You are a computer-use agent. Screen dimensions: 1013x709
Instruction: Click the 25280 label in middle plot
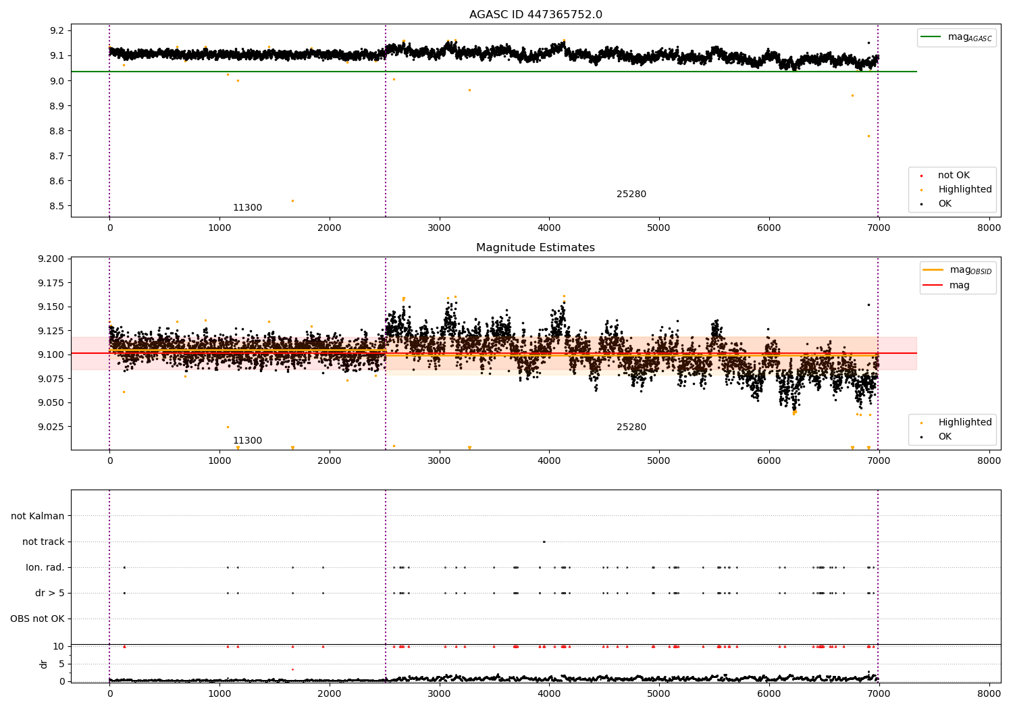[631, 427]
